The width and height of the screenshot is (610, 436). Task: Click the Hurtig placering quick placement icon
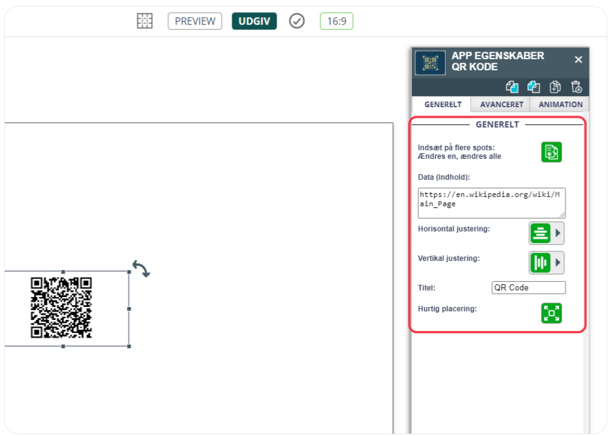pyautogui.click(x=551, y=313)
